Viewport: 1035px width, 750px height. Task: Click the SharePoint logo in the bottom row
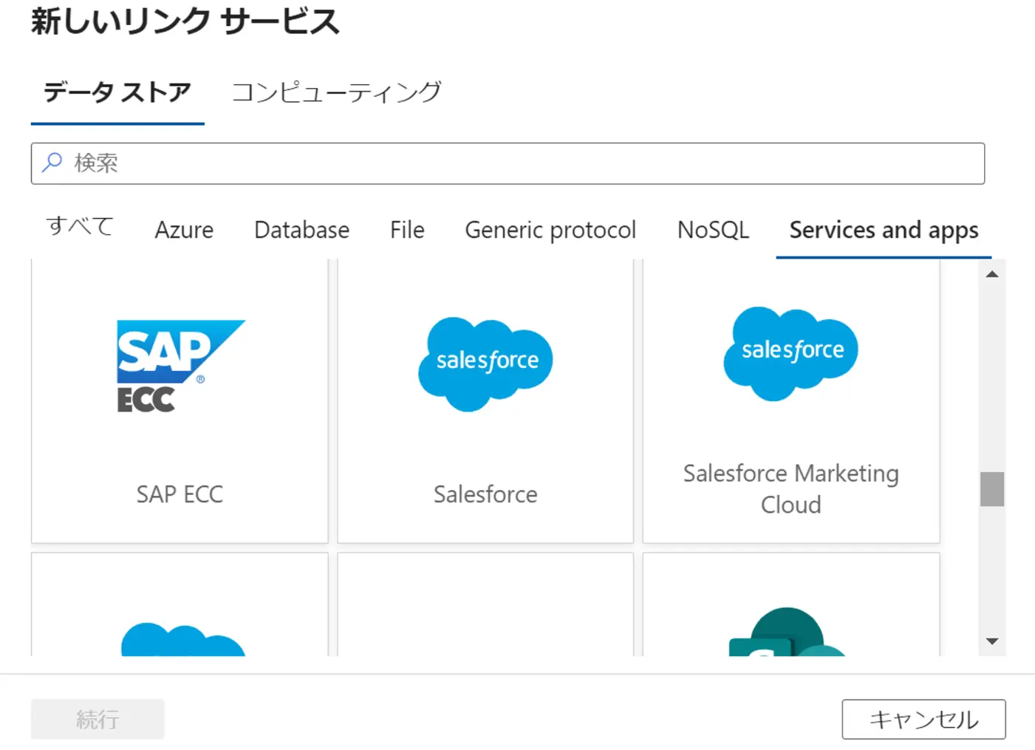tap(788, 633)
